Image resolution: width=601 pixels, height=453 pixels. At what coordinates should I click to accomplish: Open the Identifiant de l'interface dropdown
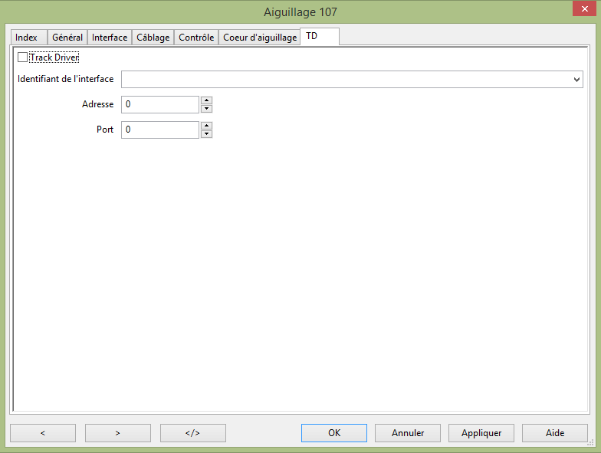pyautogui.click(x=576, y=80)
